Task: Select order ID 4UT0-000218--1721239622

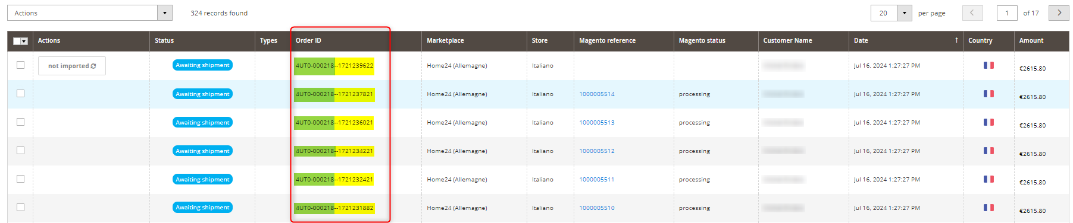Action: coord(334,66)
